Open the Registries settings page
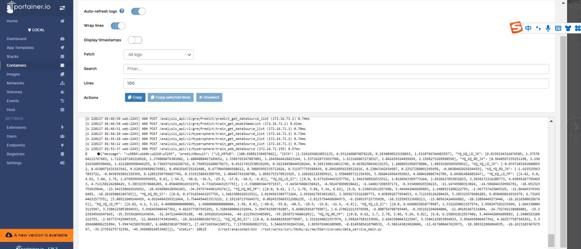581x249 pixels. coord(16,154)
